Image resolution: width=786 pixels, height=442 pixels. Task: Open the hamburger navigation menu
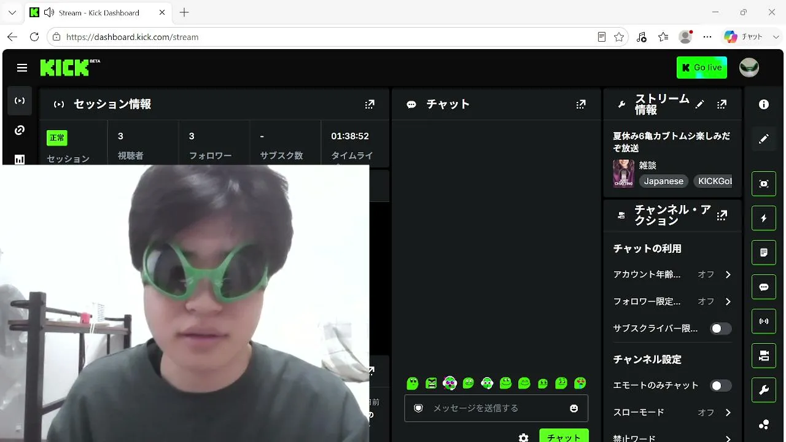point(22,68)
